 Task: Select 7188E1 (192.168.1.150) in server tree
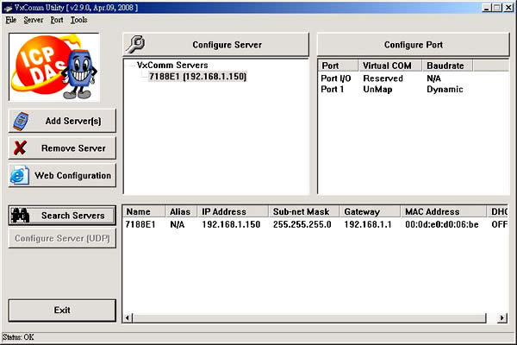(197, 77)
